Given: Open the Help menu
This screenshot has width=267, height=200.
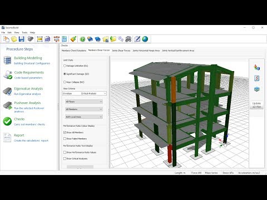Looking at the screenshot, I should click(32, 33).
